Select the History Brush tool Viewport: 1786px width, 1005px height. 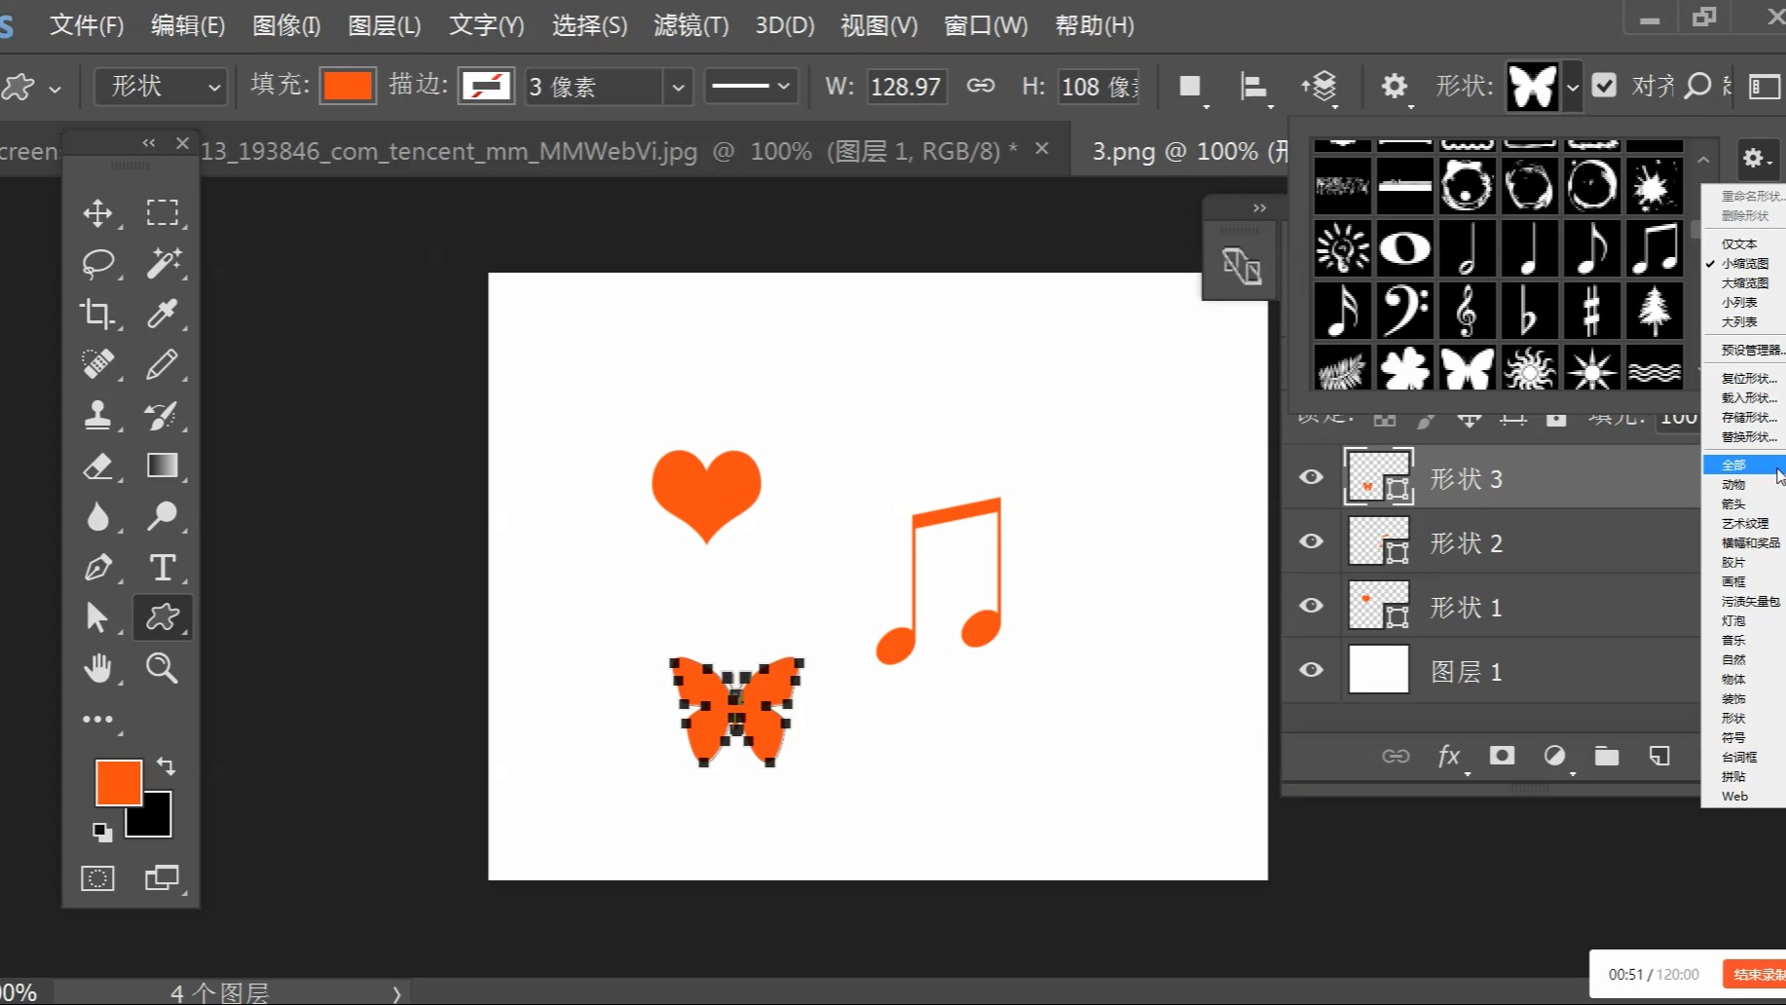tap(163, 416)
